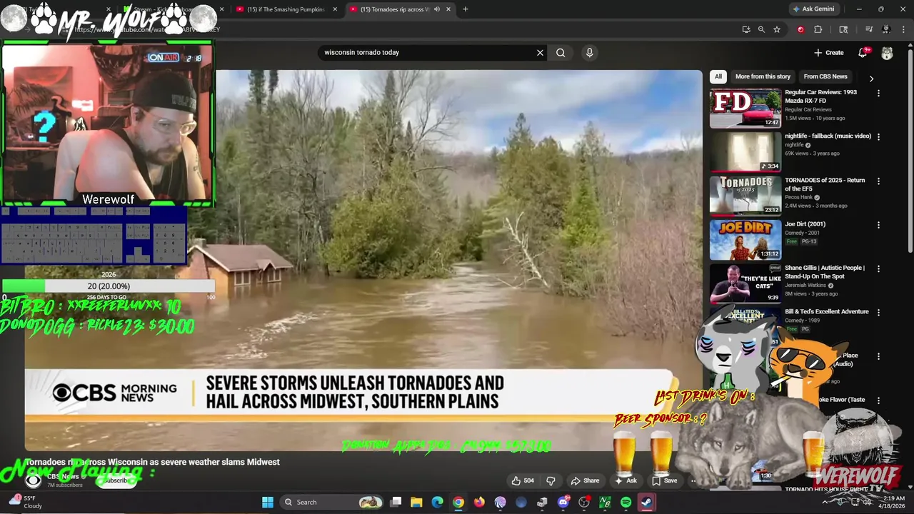Share the CBS News video

point(585,480)
